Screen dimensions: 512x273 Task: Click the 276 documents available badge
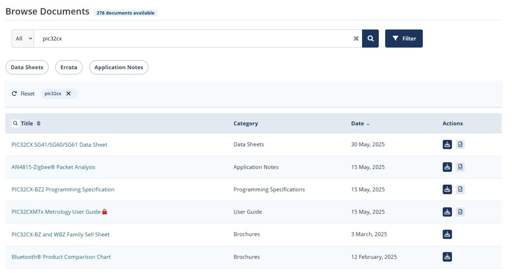tap(126, 13)
